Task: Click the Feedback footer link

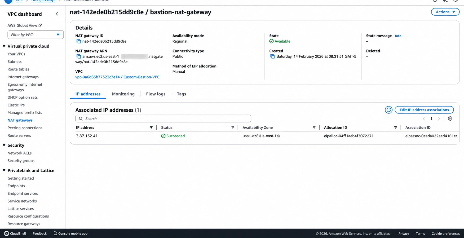Action: point(39,233)
